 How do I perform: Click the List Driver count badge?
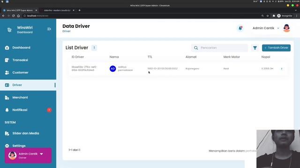pos(94,48)
